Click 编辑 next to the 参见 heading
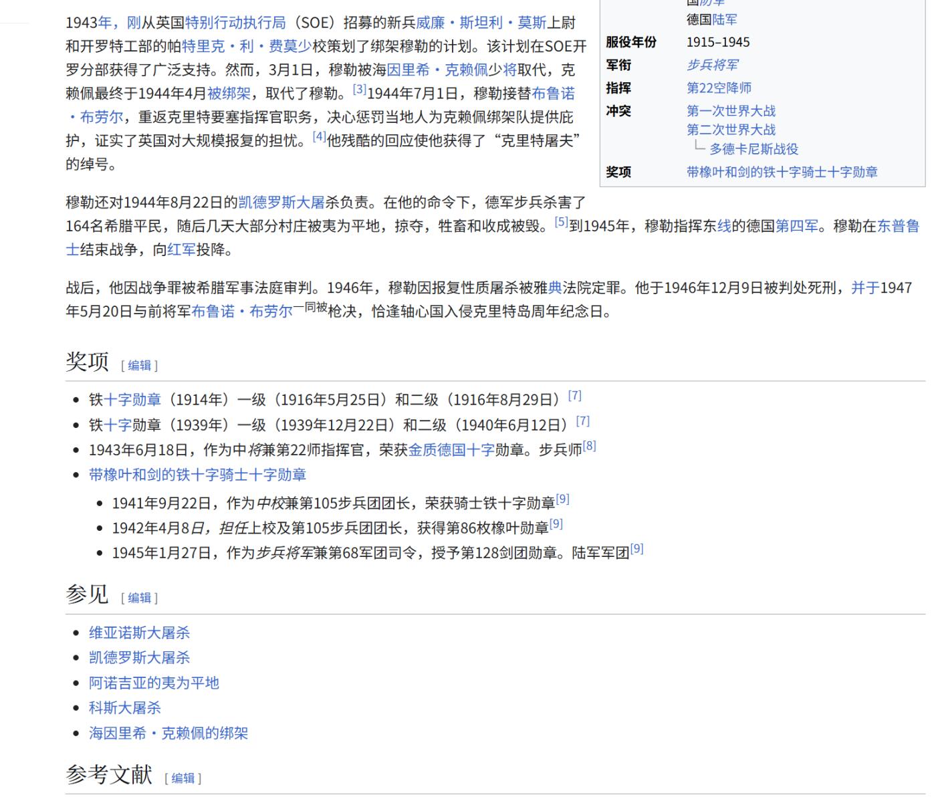Image resolution: width=936 pixels, height=799 pixels. point(138,597)
